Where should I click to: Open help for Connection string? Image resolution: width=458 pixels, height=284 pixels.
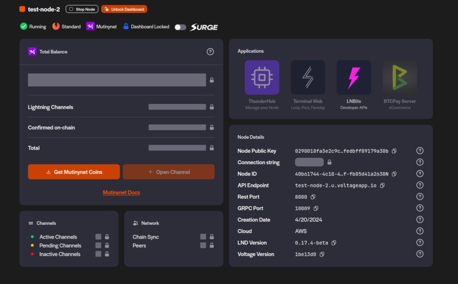(x=420, y=162)
